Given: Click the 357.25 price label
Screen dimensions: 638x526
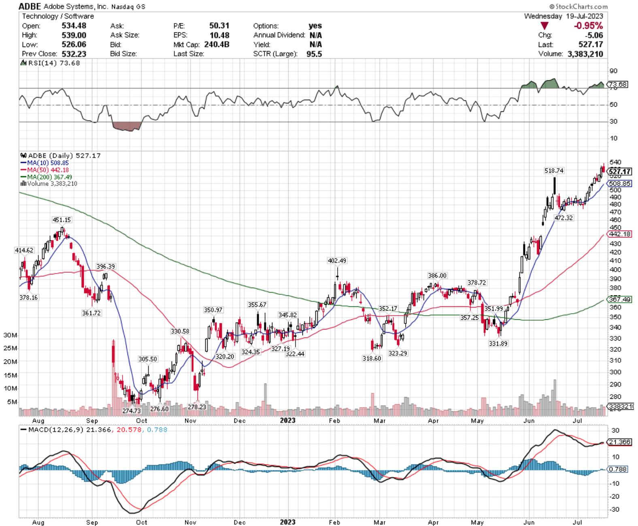Looking at the screenshot, I should tap(470, 317).
